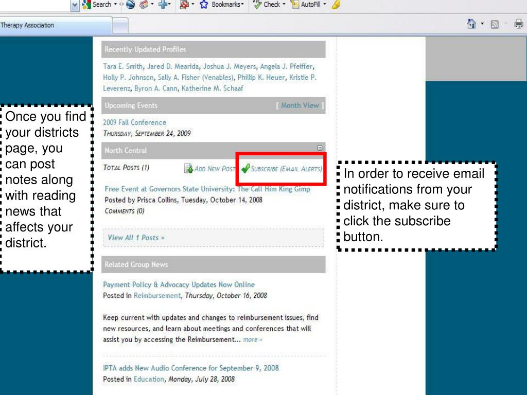Click Subscribe (Email Alerts) link
This screenshot has width=527, height=395.
click(286, 169)
